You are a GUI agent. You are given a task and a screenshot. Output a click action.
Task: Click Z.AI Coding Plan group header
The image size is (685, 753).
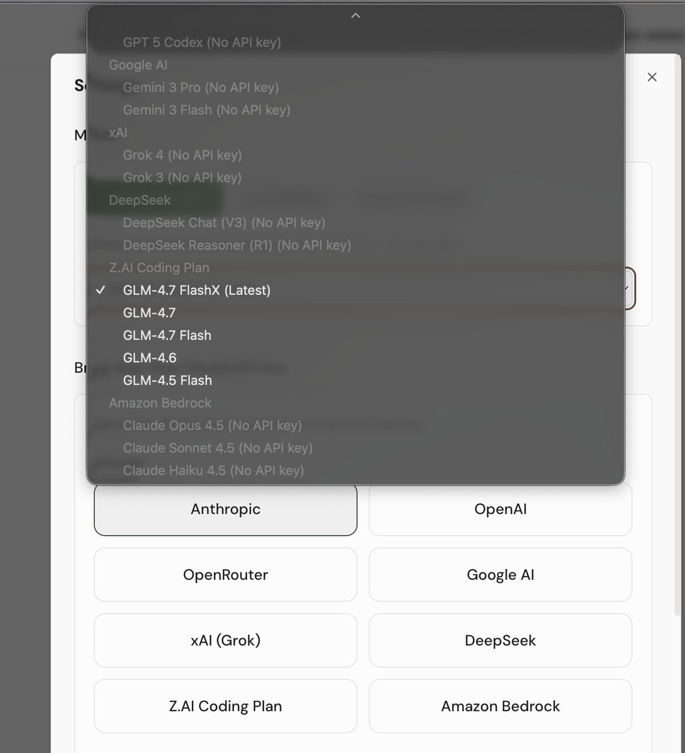(159, 268)
